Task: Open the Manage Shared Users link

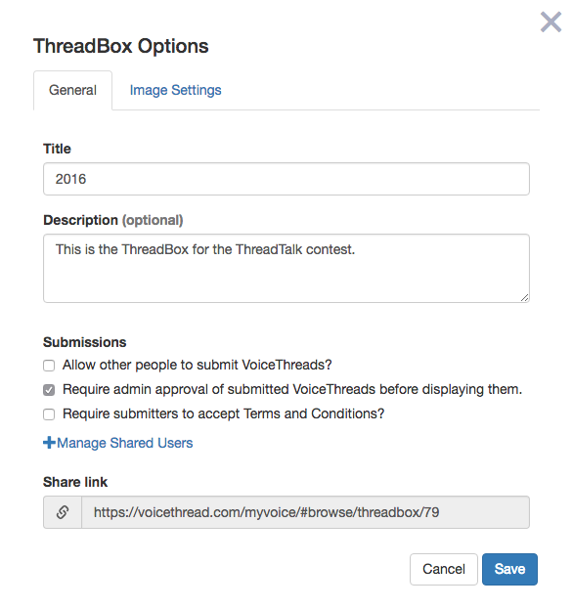Action: [125, 443]
